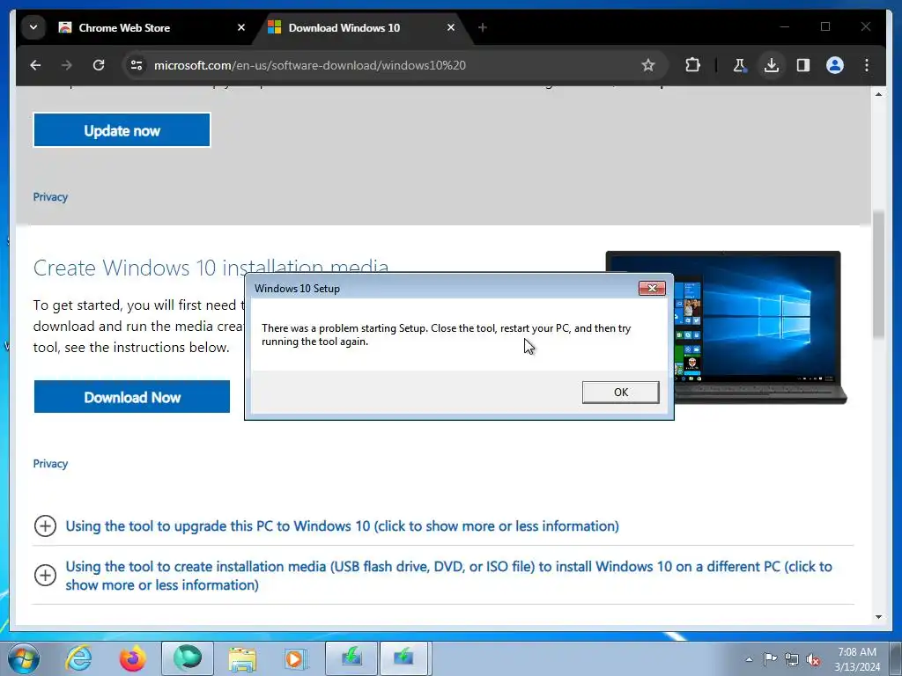Close the Download Windows 10 tab

coord(451,27)
